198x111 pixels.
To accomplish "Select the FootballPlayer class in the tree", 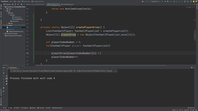I will [17, 19].
